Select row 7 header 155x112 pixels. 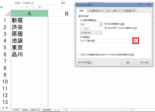point(5,61)
